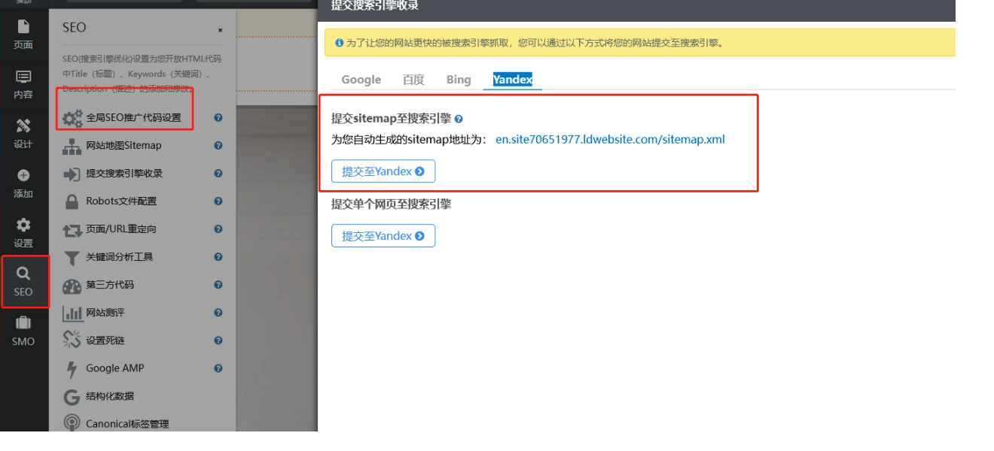Select the 设计 design tools icon
Screen dimensions: 994x451
(23, 134)
